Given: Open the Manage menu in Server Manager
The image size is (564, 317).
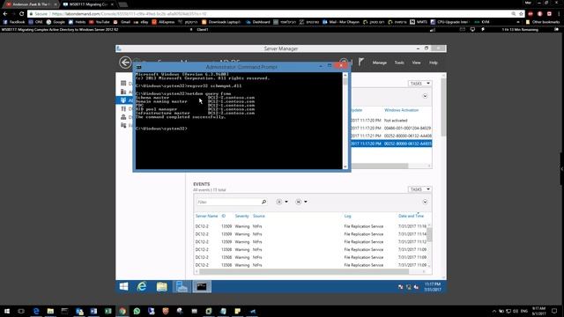Looking at the screenshot, I should click(x=380, y=63).
